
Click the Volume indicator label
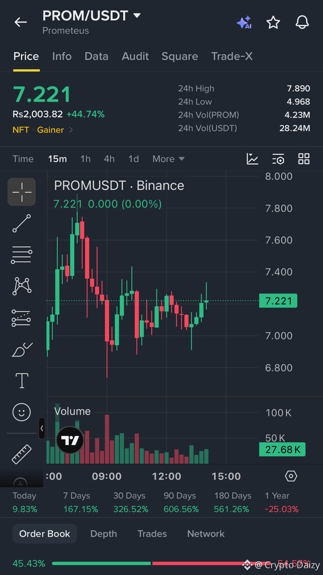click(73, 411)
